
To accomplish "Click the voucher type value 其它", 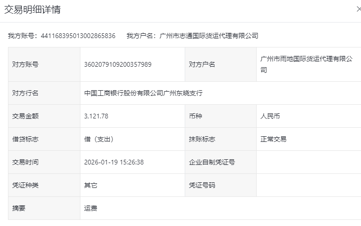I will (91, 185).
